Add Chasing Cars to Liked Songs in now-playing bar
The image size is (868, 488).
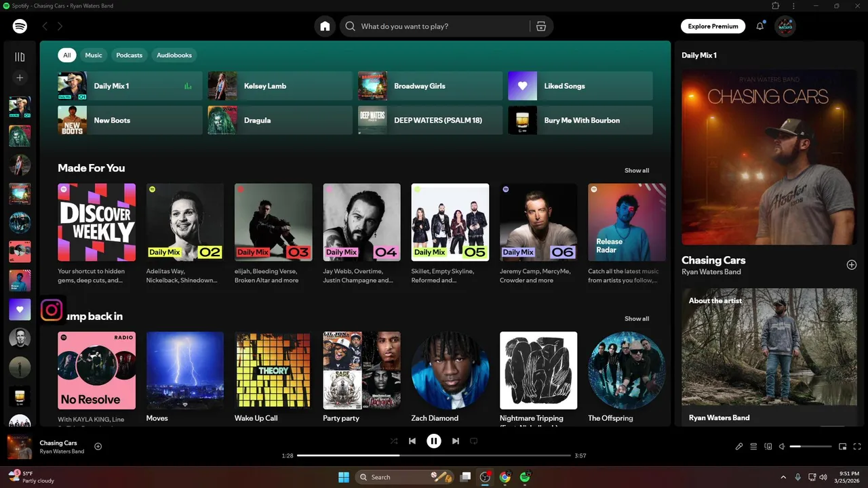[98, 446]
